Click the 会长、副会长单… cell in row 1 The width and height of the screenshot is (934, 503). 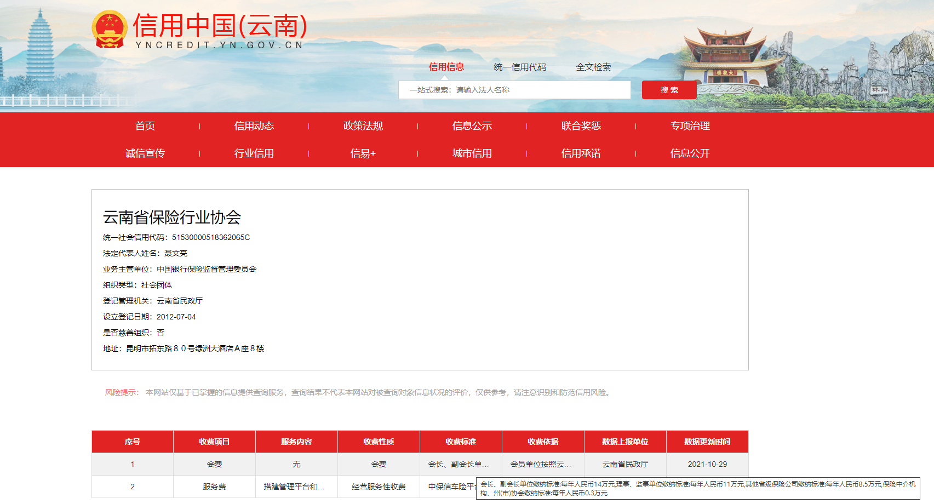coord(461,464)
